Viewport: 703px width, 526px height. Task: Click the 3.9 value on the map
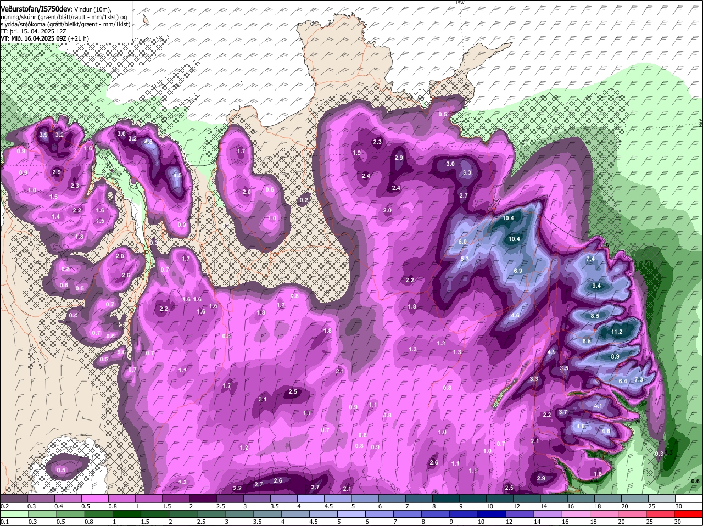pyautogui.click(x=44, y=135)
